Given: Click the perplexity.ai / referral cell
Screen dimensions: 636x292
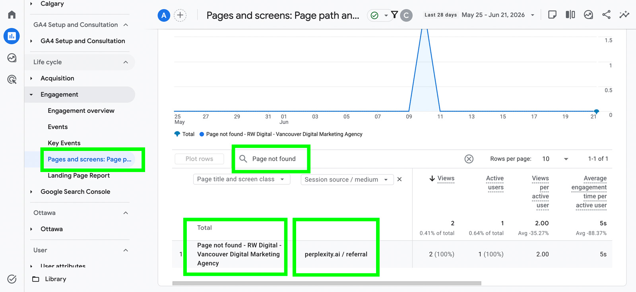Looking at the screenshot, I should pos(336,254).
